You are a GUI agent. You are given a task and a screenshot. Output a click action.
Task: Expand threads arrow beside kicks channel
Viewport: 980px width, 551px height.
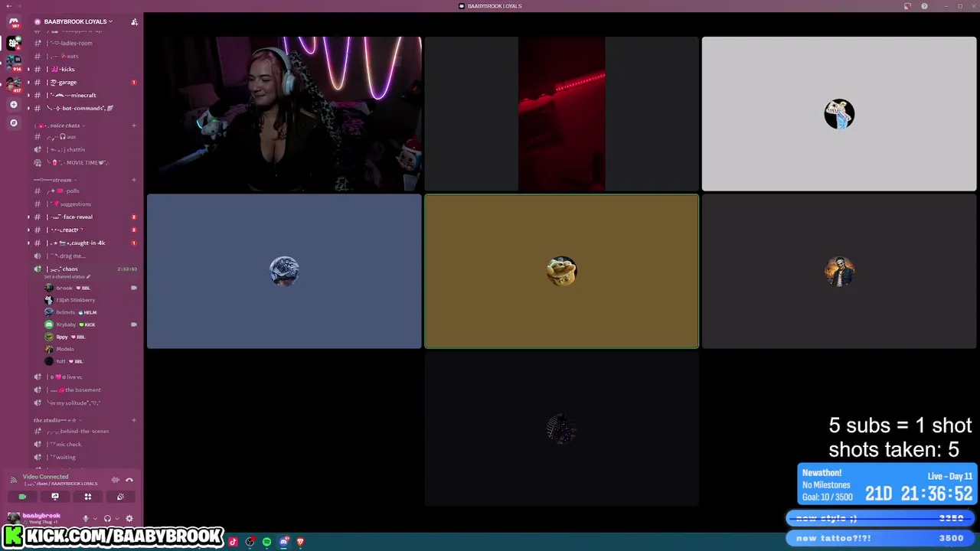click(x=28, y=69)
